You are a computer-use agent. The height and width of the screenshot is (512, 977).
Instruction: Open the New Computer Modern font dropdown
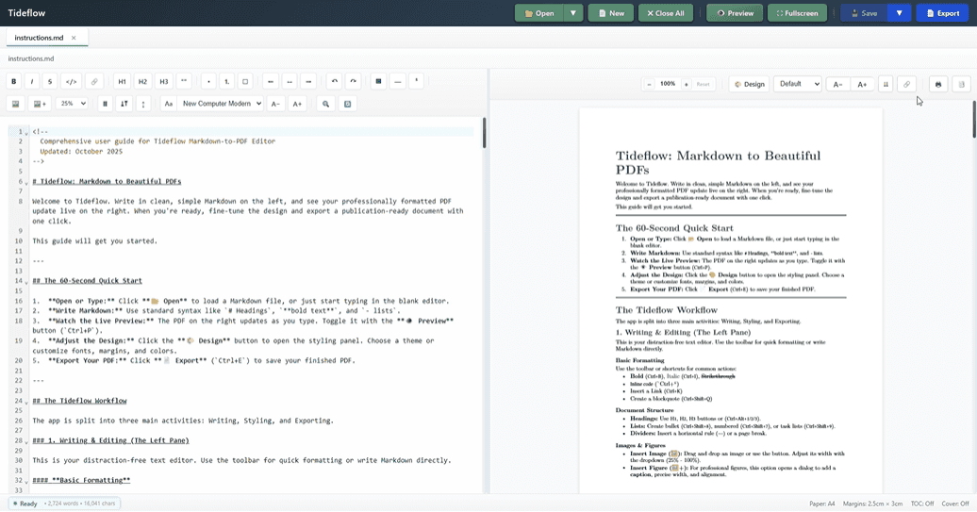pos(221,104)
